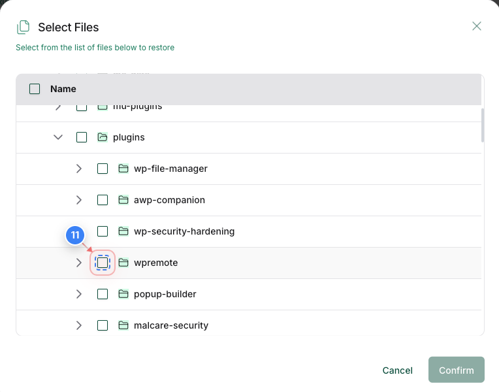499x392 pixels.
Task: Select the malcare-security row label
Action: (x=171, y=325)
